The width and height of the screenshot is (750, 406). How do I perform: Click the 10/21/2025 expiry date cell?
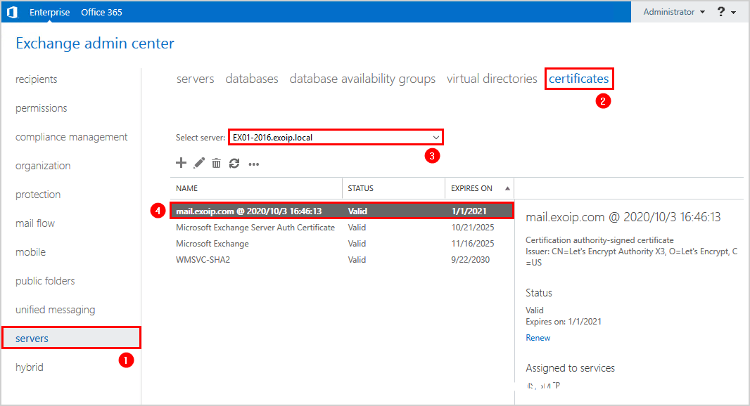473,228
